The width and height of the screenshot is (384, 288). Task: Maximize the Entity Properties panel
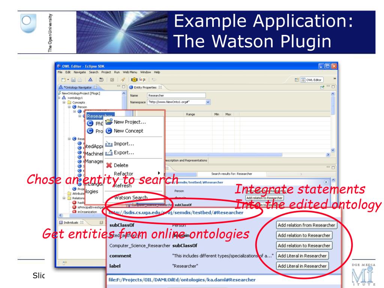tap(333, 87)
